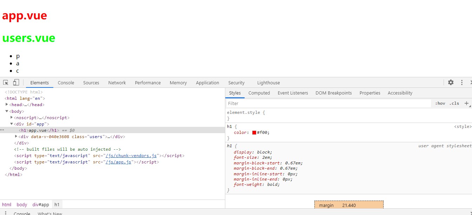This screenshot has height=215, width=472.
Task: Click the green users.vue page heading
Action: [29, 38]
